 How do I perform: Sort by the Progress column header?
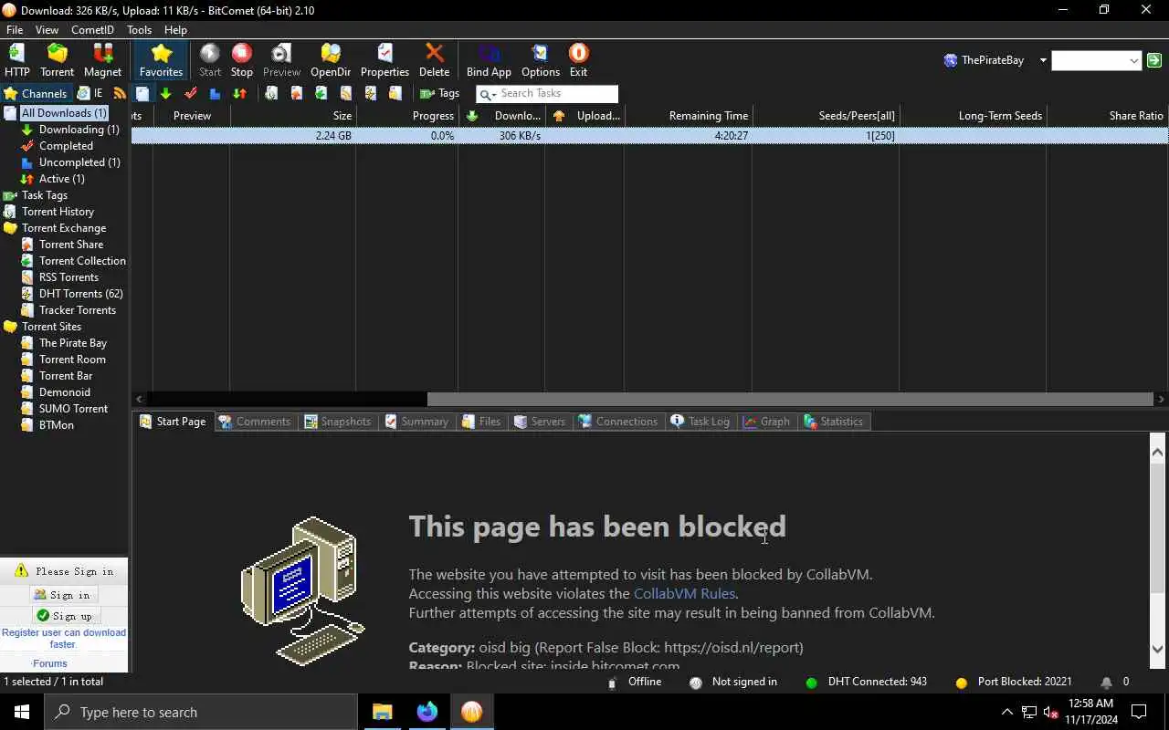pyautogui.click(x=406, y=116)
